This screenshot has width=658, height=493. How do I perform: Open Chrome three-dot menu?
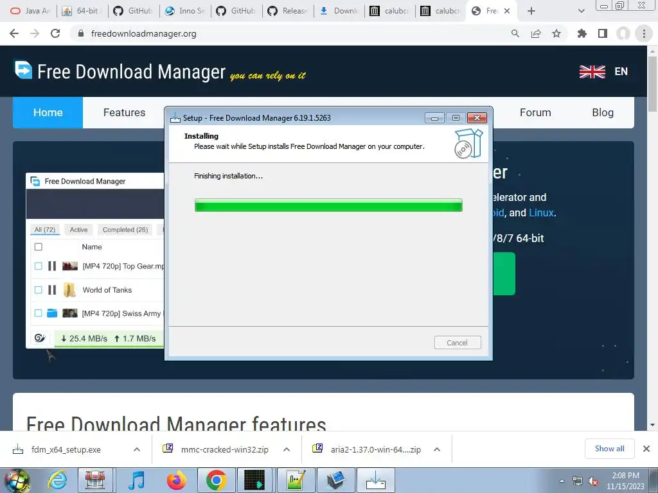[644, 33]
